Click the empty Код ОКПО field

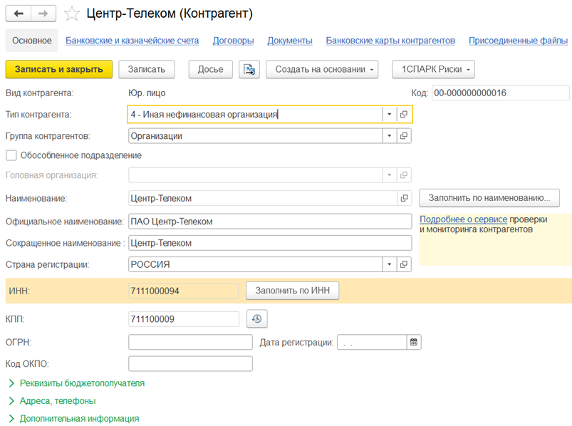coord(190,363)
